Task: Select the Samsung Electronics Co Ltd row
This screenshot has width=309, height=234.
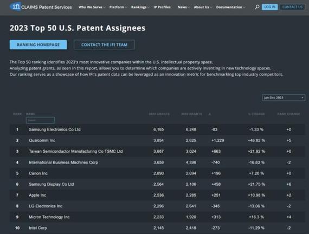Action: [157, 129]
